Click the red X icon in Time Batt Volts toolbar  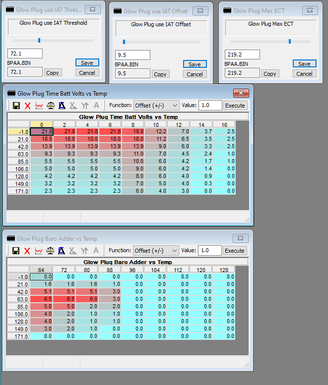[27, 106]
